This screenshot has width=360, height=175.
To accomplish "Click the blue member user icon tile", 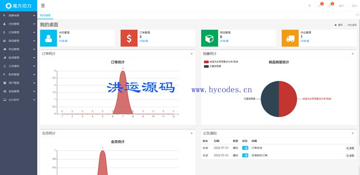I will [x=48, y=38].
